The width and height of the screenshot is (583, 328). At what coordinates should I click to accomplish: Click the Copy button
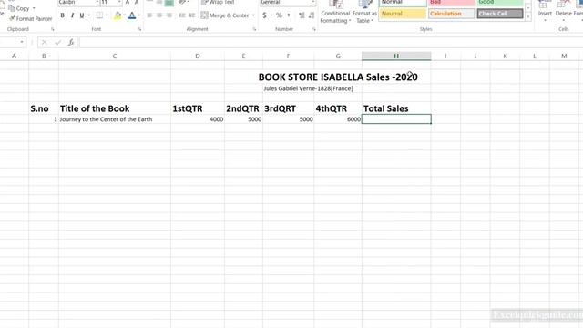coord(19,8)
